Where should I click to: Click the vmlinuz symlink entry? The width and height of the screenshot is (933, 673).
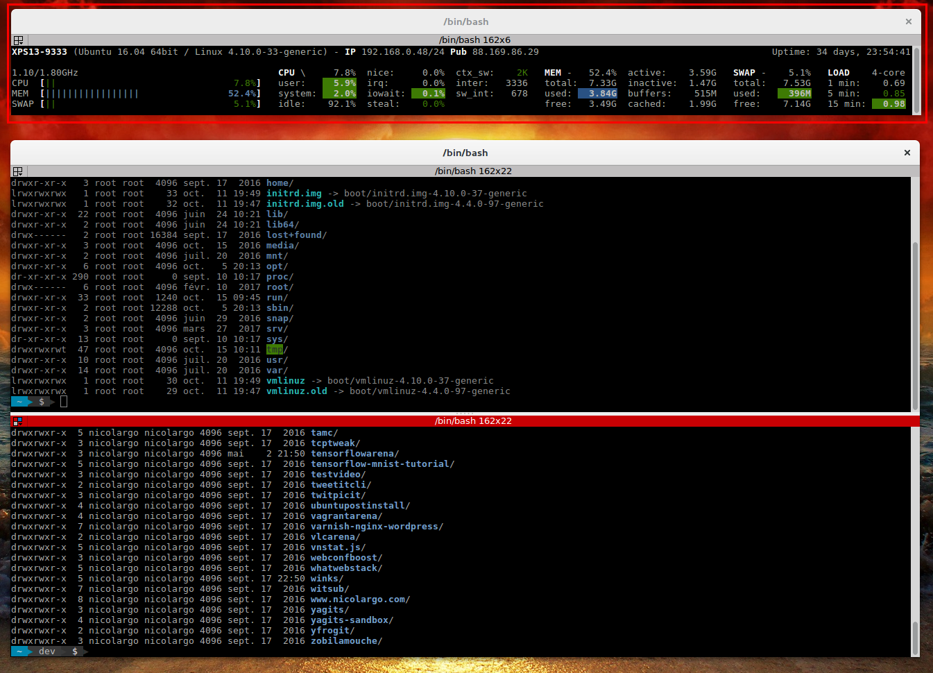click(x=285, y=380)
